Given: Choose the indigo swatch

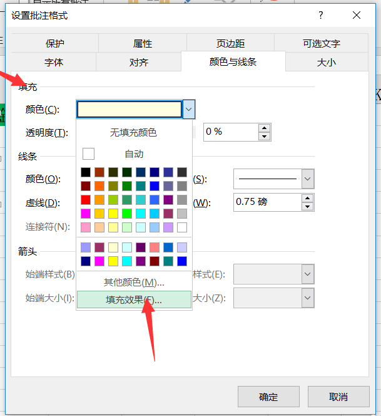Looking at the screenshot, I should (x=168, y=172).
